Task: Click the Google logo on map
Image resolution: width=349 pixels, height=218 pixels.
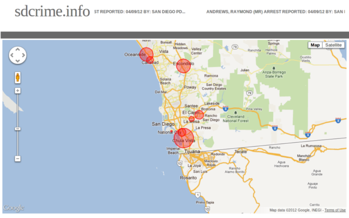Action: pyautogui.click(x=14, y=208)
